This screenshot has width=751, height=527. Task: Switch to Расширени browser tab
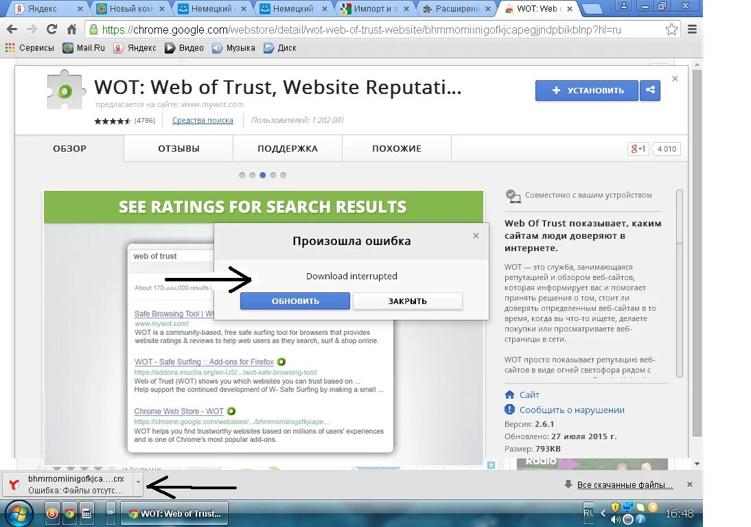pos(456,9)
